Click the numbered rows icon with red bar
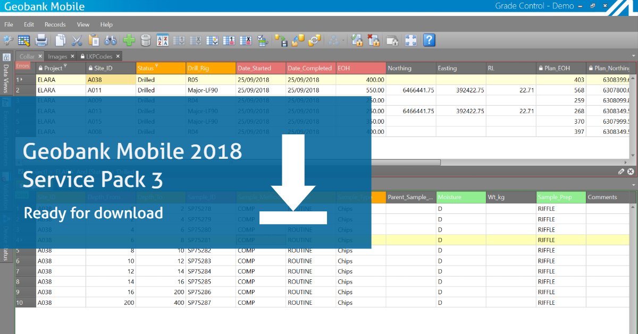The height and width of the screenshot is (334, 638). tap(229, 40)
